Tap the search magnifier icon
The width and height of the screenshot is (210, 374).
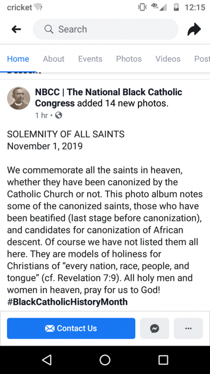[x=49, y=29]
